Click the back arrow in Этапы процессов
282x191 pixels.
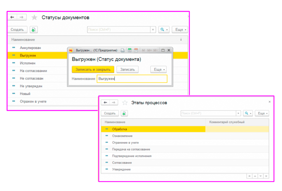click(105, 103)
